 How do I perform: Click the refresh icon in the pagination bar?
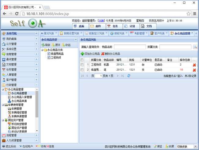click(x=129, y=76)
